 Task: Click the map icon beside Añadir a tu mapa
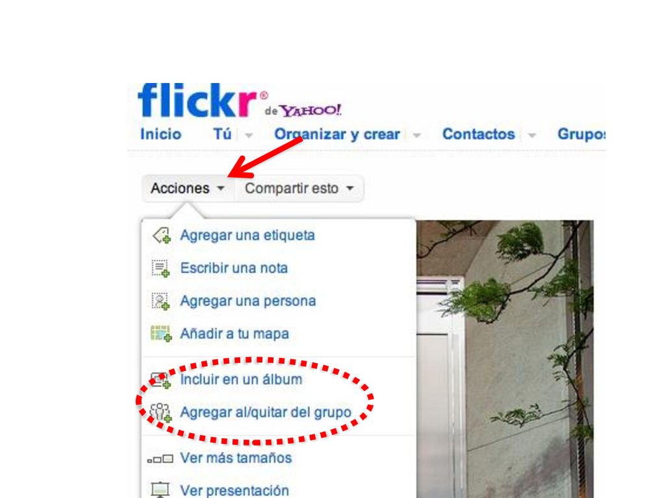click(x=161, y=334)
